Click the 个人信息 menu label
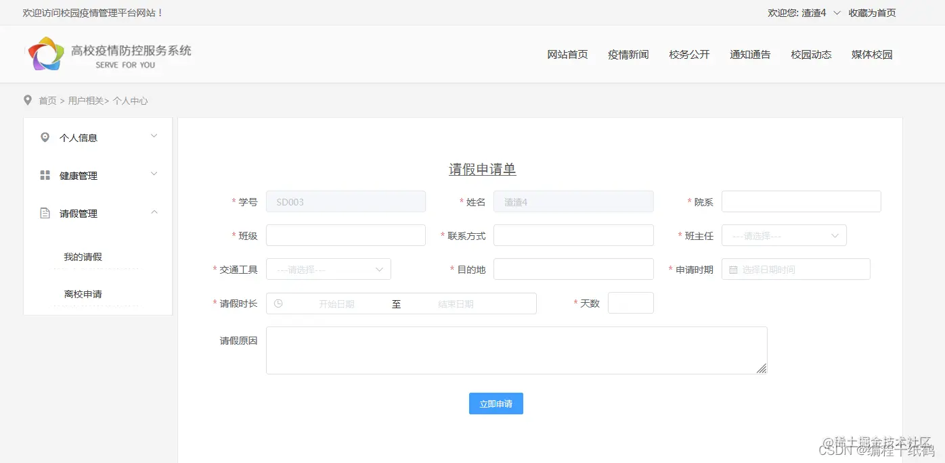Screen dimensions: 945x463 coord(79,138)
